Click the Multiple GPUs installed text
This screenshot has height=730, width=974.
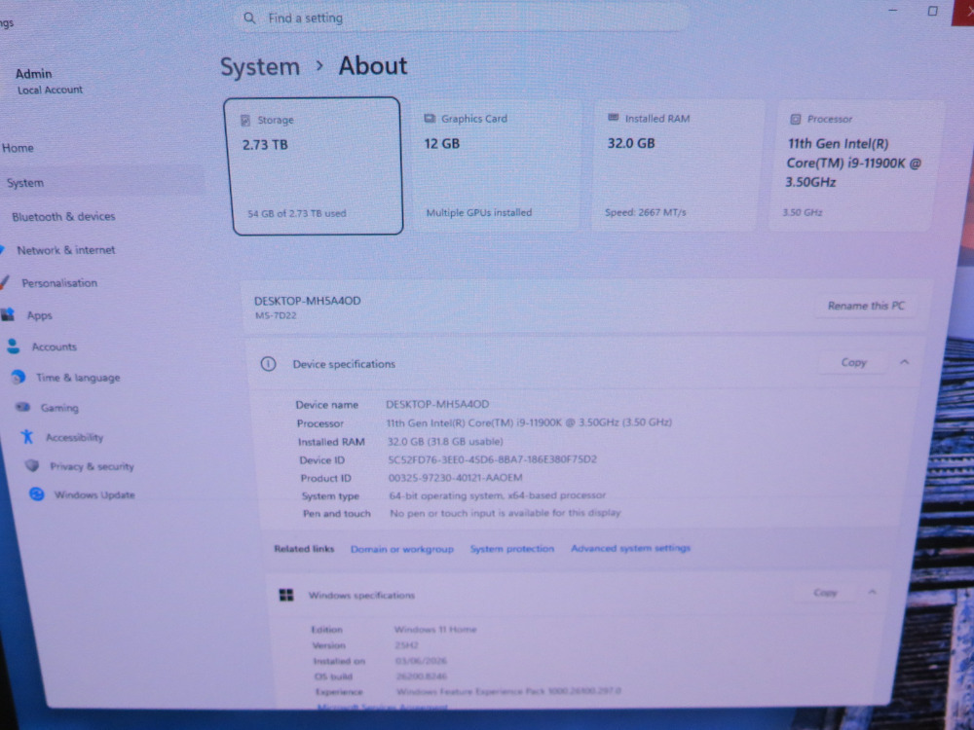pyautogui.click(x=478, y=212)
